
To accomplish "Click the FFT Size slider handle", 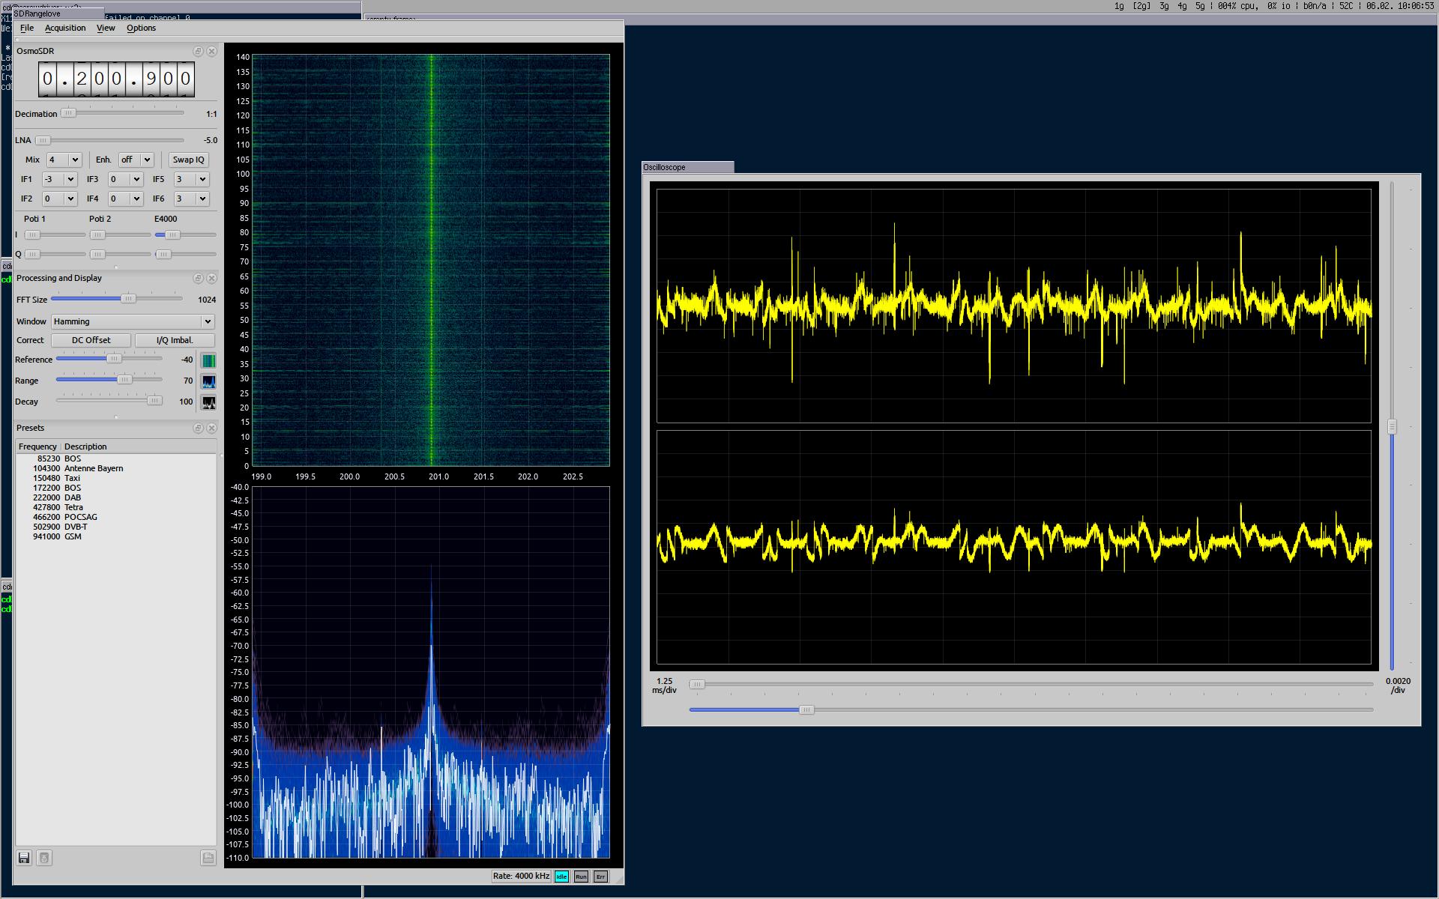I will (128, 299).
